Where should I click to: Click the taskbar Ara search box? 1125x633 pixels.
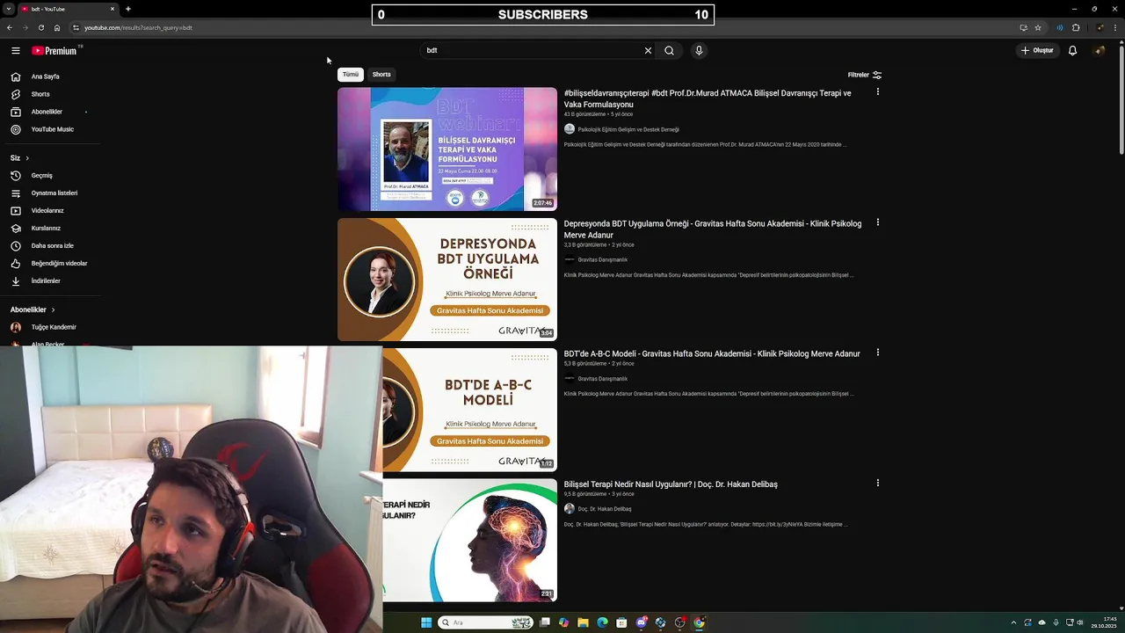click(x=486, y=622)
